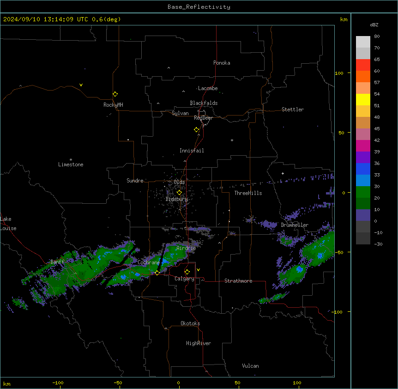Click the Airdrie city label

(x=186, y=248)
